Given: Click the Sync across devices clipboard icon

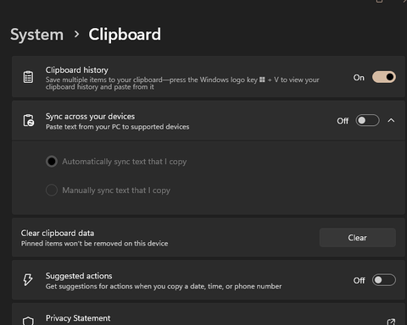Looking at the screenshot, I should click(29, 120).
